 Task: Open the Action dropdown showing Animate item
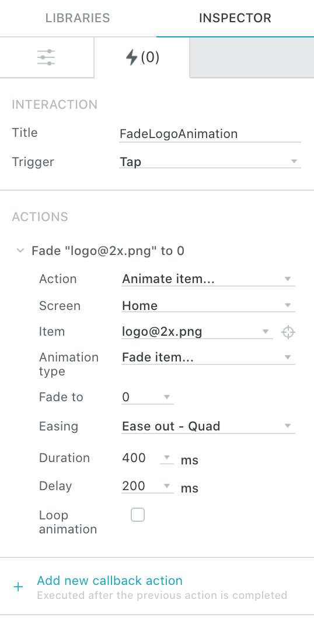[x=208, y=279]
